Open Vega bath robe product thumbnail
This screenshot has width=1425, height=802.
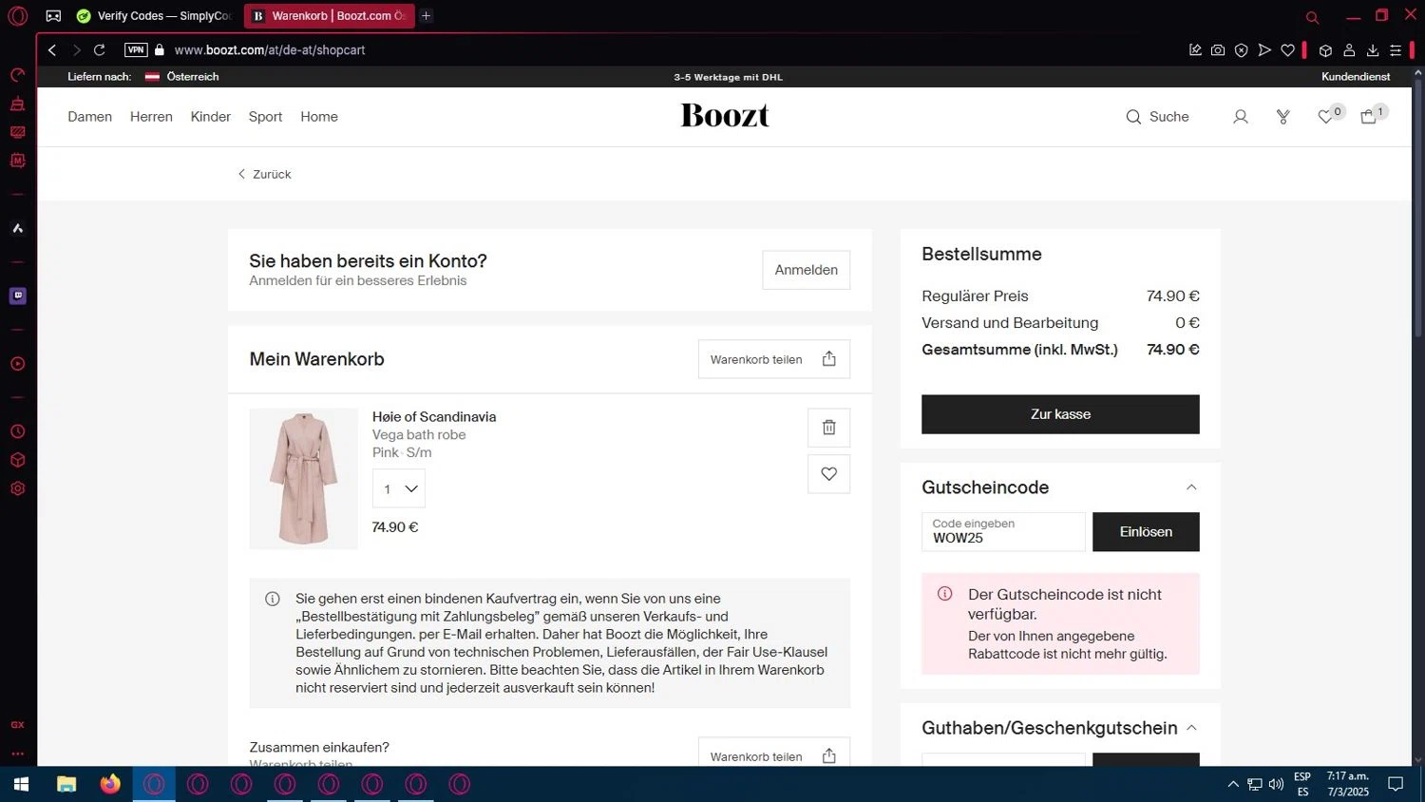pyautogui.click(x=303, y=479)
